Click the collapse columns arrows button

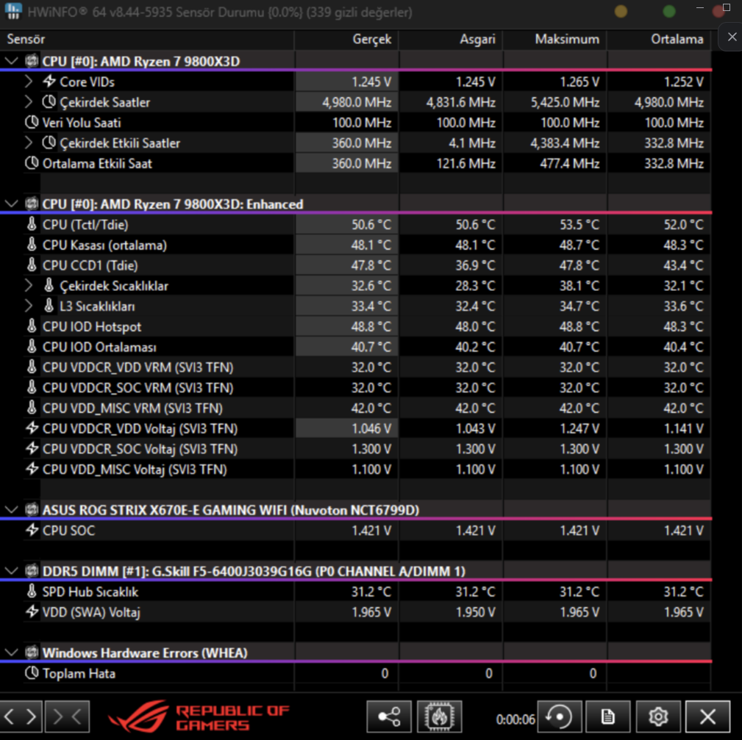[x=67, y=716]
